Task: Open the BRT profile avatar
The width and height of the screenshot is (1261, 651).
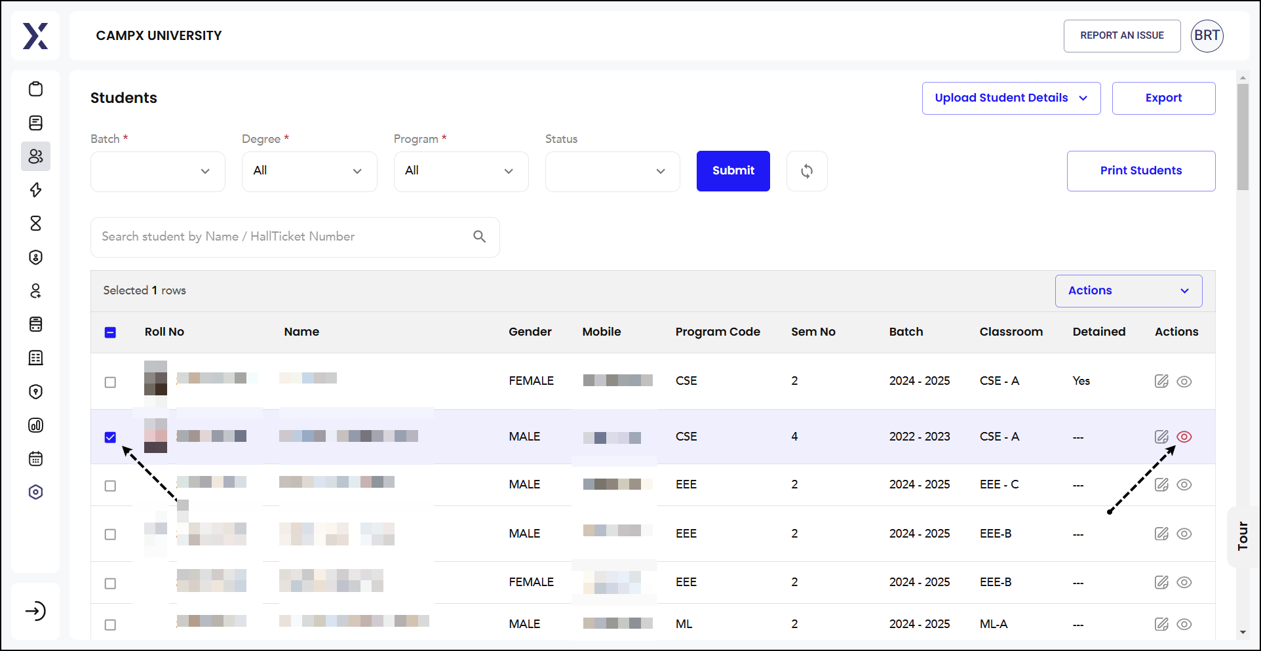Action: (x=1207, y=35)
